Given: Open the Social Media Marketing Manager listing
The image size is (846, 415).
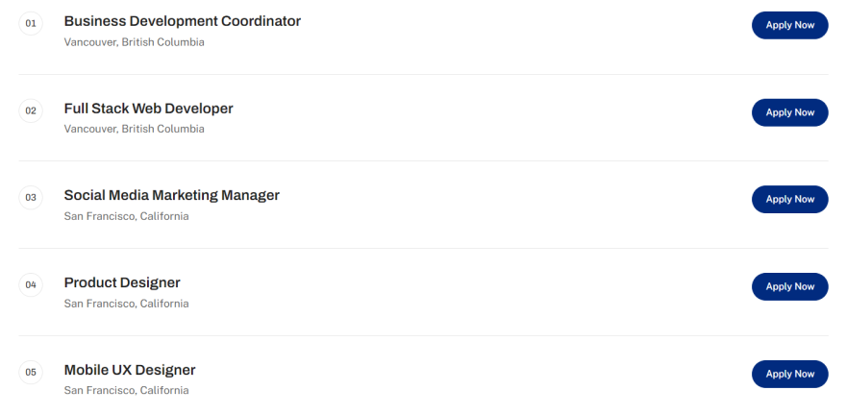Looking at the screenshot, I should tap(171, 195).
